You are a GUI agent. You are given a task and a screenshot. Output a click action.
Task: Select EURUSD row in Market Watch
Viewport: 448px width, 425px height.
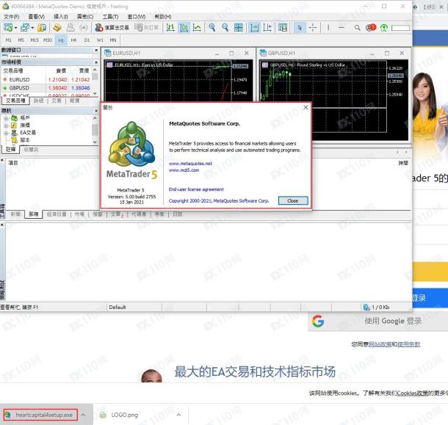(46, 80)
